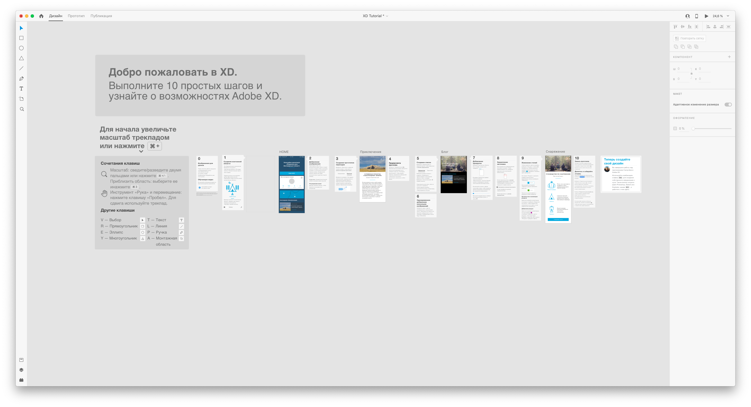Image resolution: width=751 pixels, height=407 pixels.
Task: Go to Home screen icon
Action: [x=41, y=16]
